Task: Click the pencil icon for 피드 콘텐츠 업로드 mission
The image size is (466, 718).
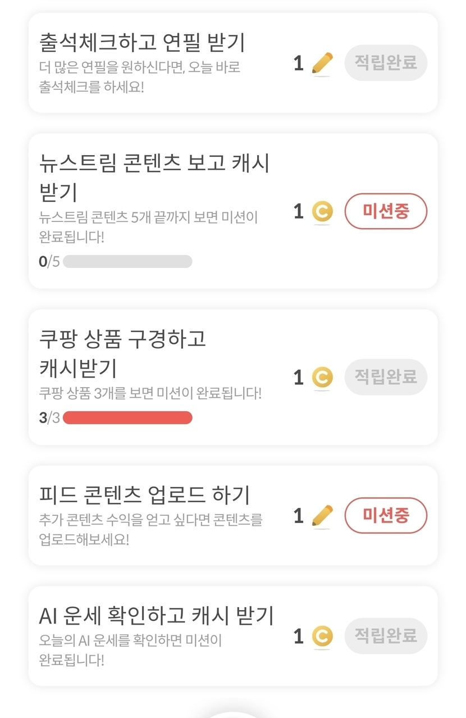Action: [322, 516]
